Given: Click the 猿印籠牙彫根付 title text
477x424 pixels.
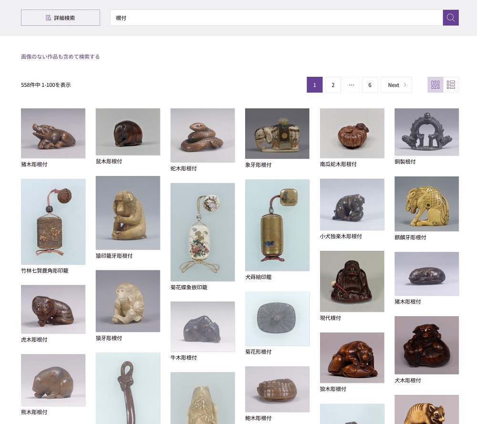Looking at the screenshot, I should [x=114, y=256].
